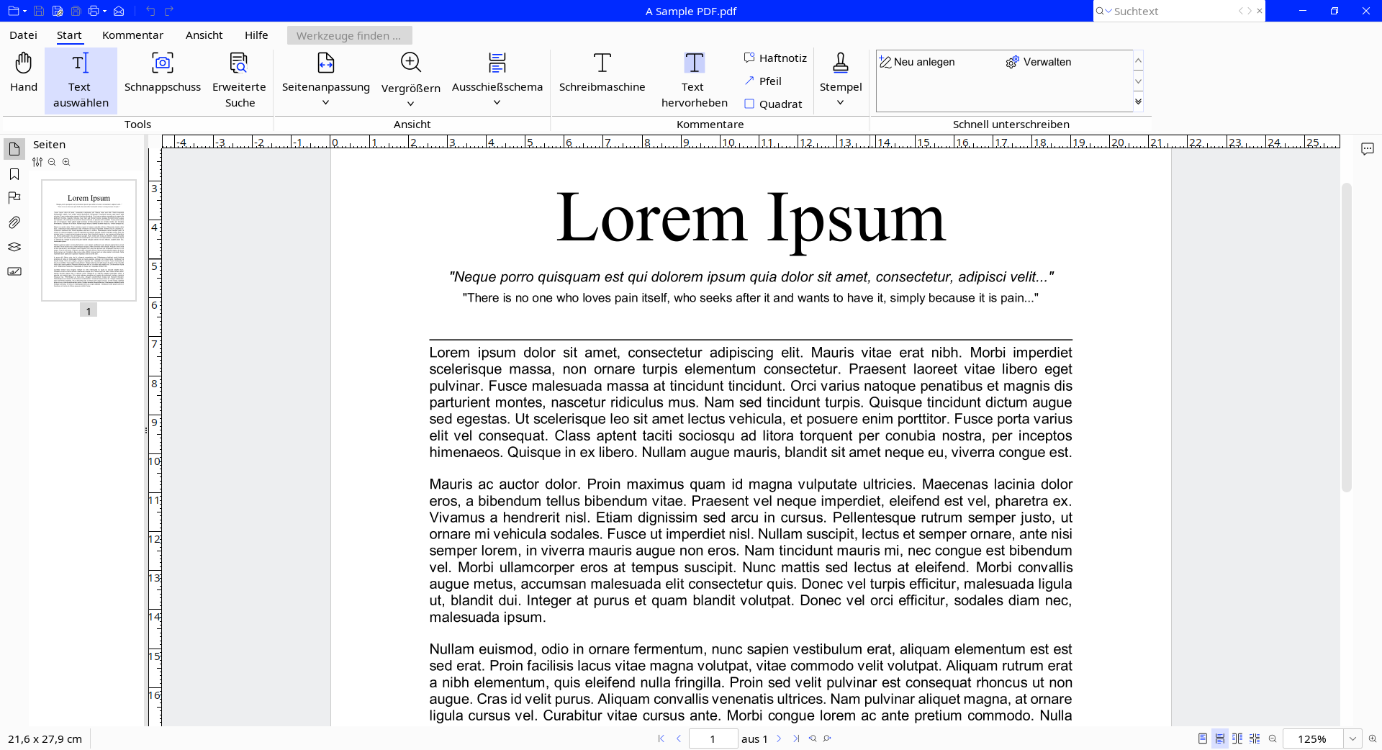The width and height of the screenshot is (1382, 750).
Task: Click the email envelope icon in title bar
Action: [119, 11]
